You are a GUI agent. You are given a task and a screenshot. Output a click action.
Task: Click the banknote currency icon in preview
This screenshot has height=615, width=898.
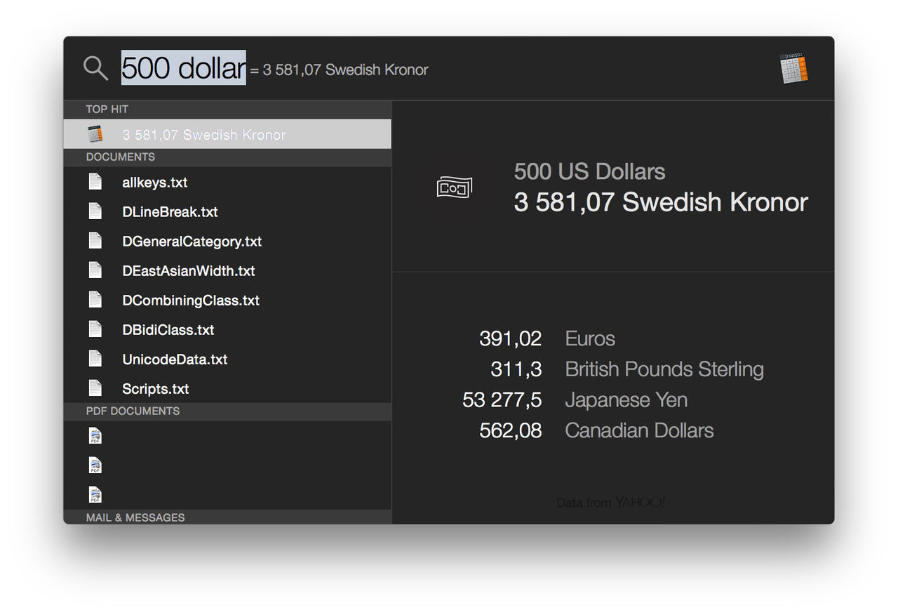coord(454,187)
